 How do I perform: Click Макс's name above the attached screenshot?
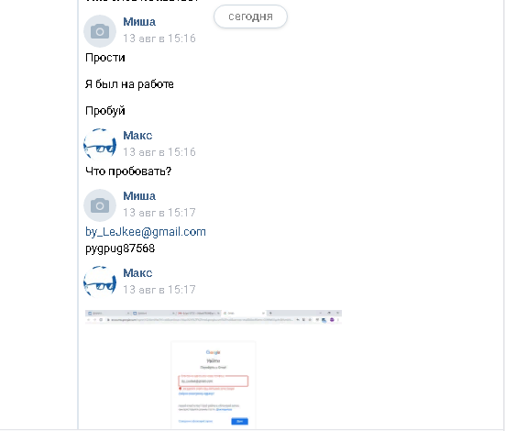coord(137,273)
